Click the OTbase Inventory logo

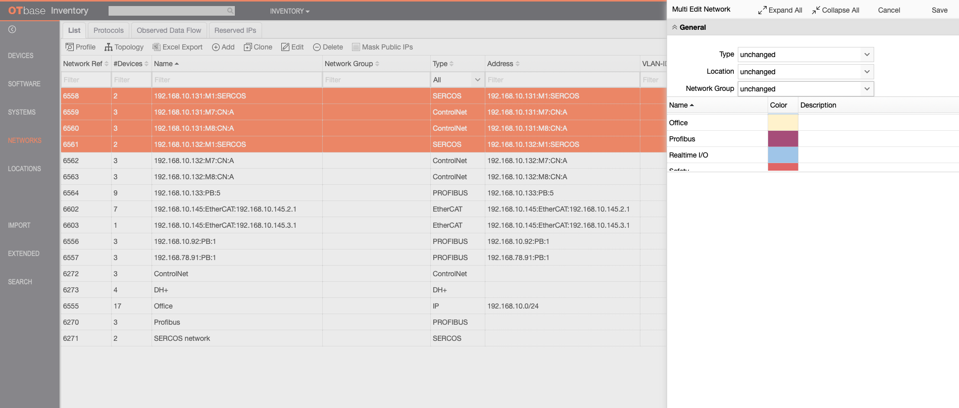pos(48,11)
